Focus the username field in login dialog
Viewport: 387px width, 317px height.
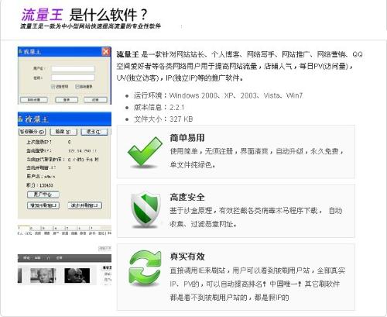pos(73,69)
